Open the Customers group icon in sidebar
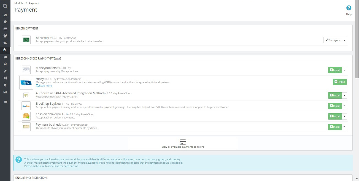 pos(5,36)
